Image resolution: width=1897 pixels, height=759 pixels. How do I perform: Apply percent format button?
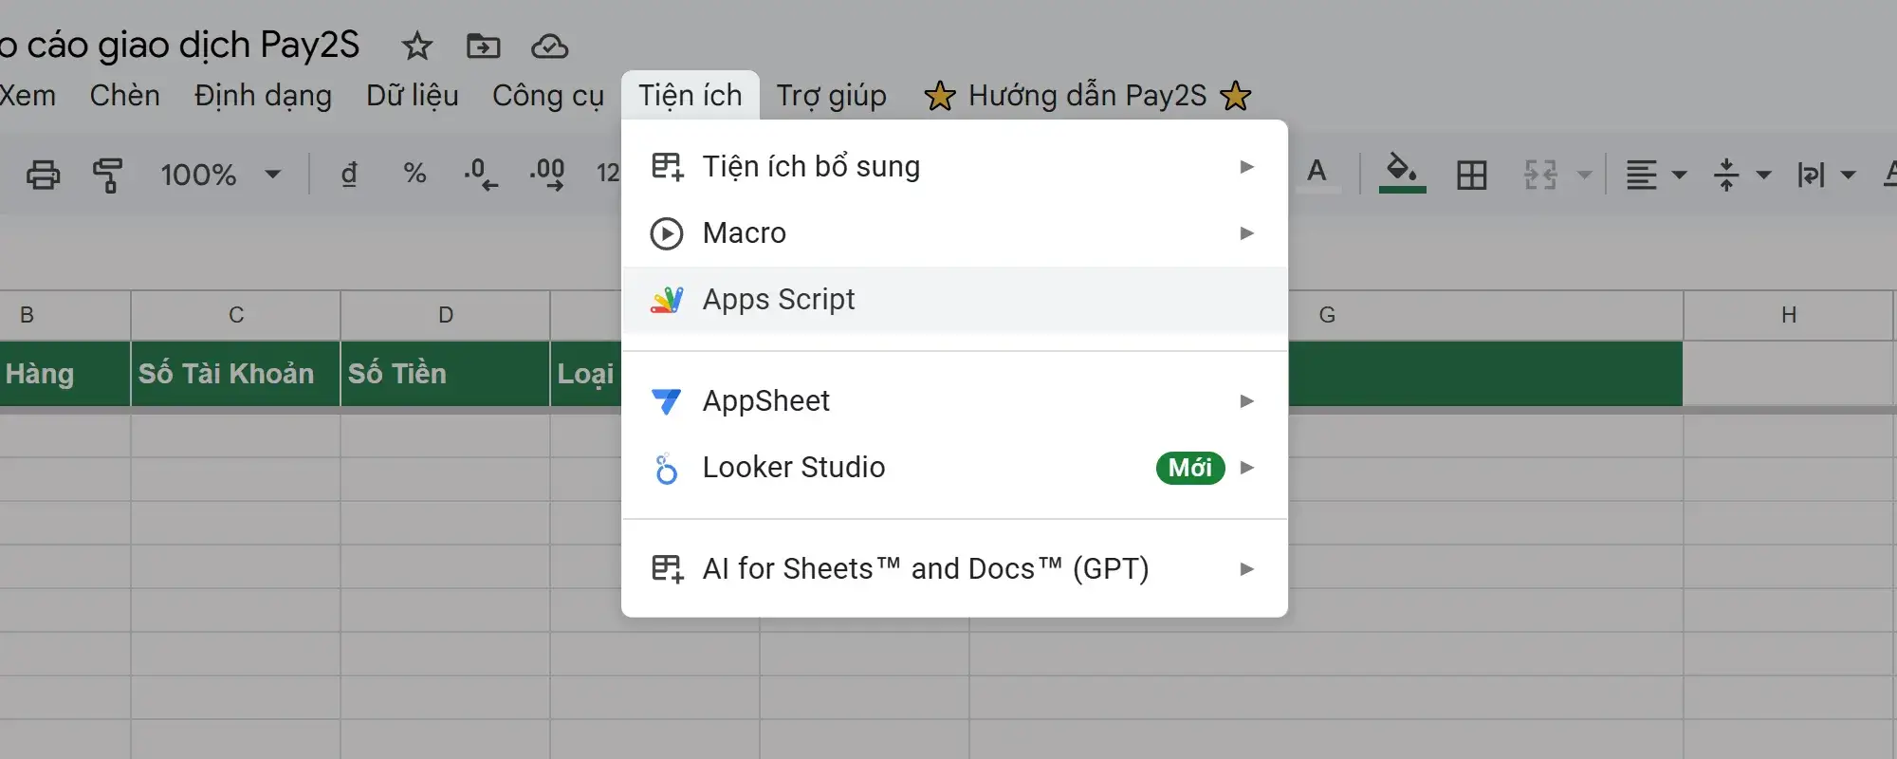(x=414, y=174)
